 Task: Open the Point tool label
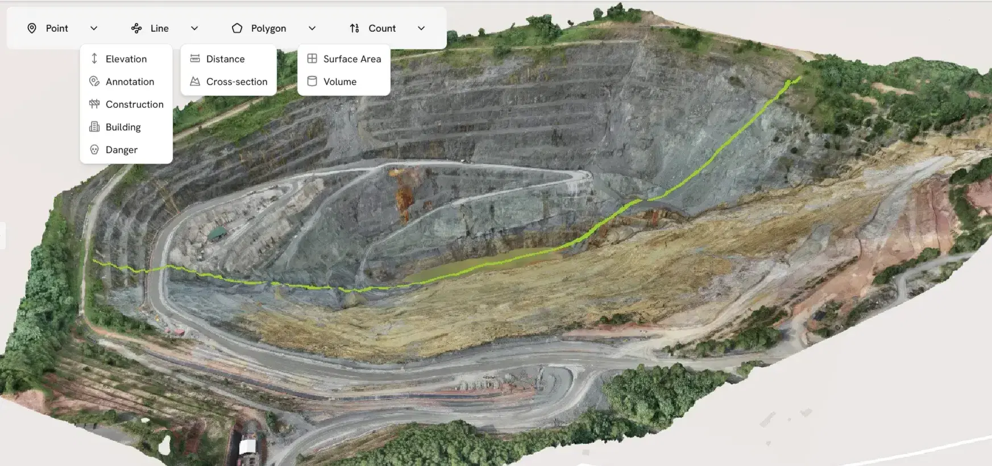pos(57,28)
